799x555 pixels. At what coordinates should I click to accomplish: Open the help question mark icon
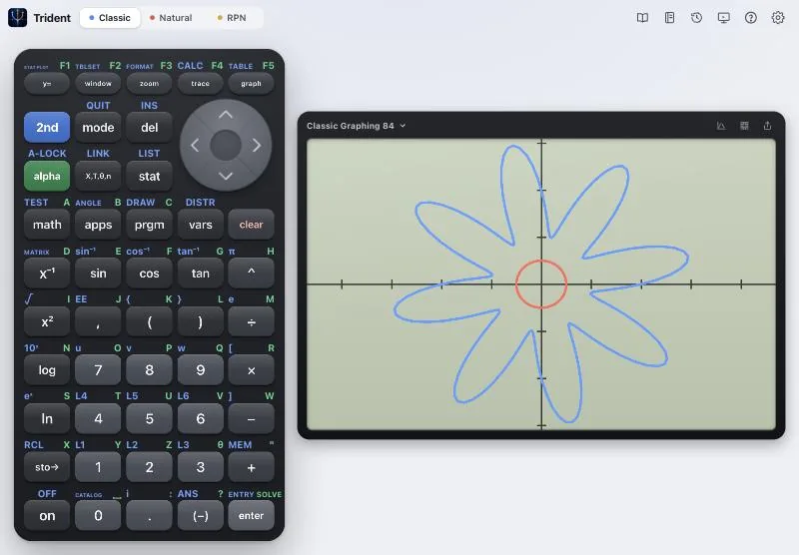(751, 18)
